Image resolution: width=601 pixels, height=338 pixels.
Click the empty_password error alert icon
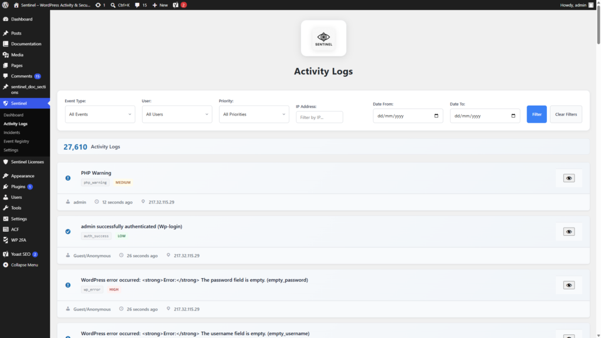(68, 286)
